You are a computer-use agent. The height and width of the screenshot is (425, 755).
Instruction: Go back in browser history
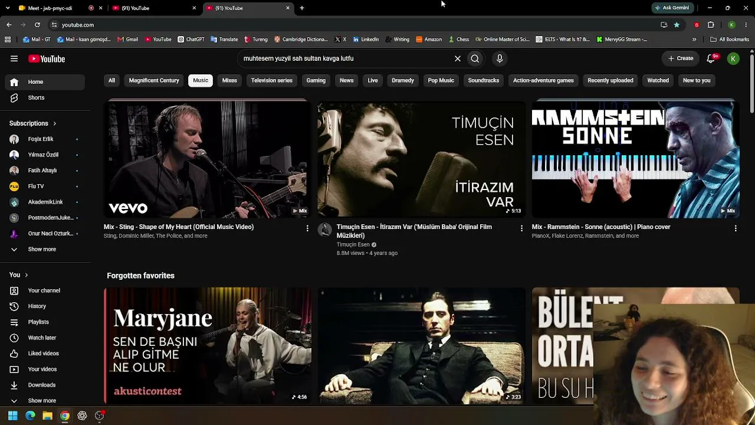point(9,25)
